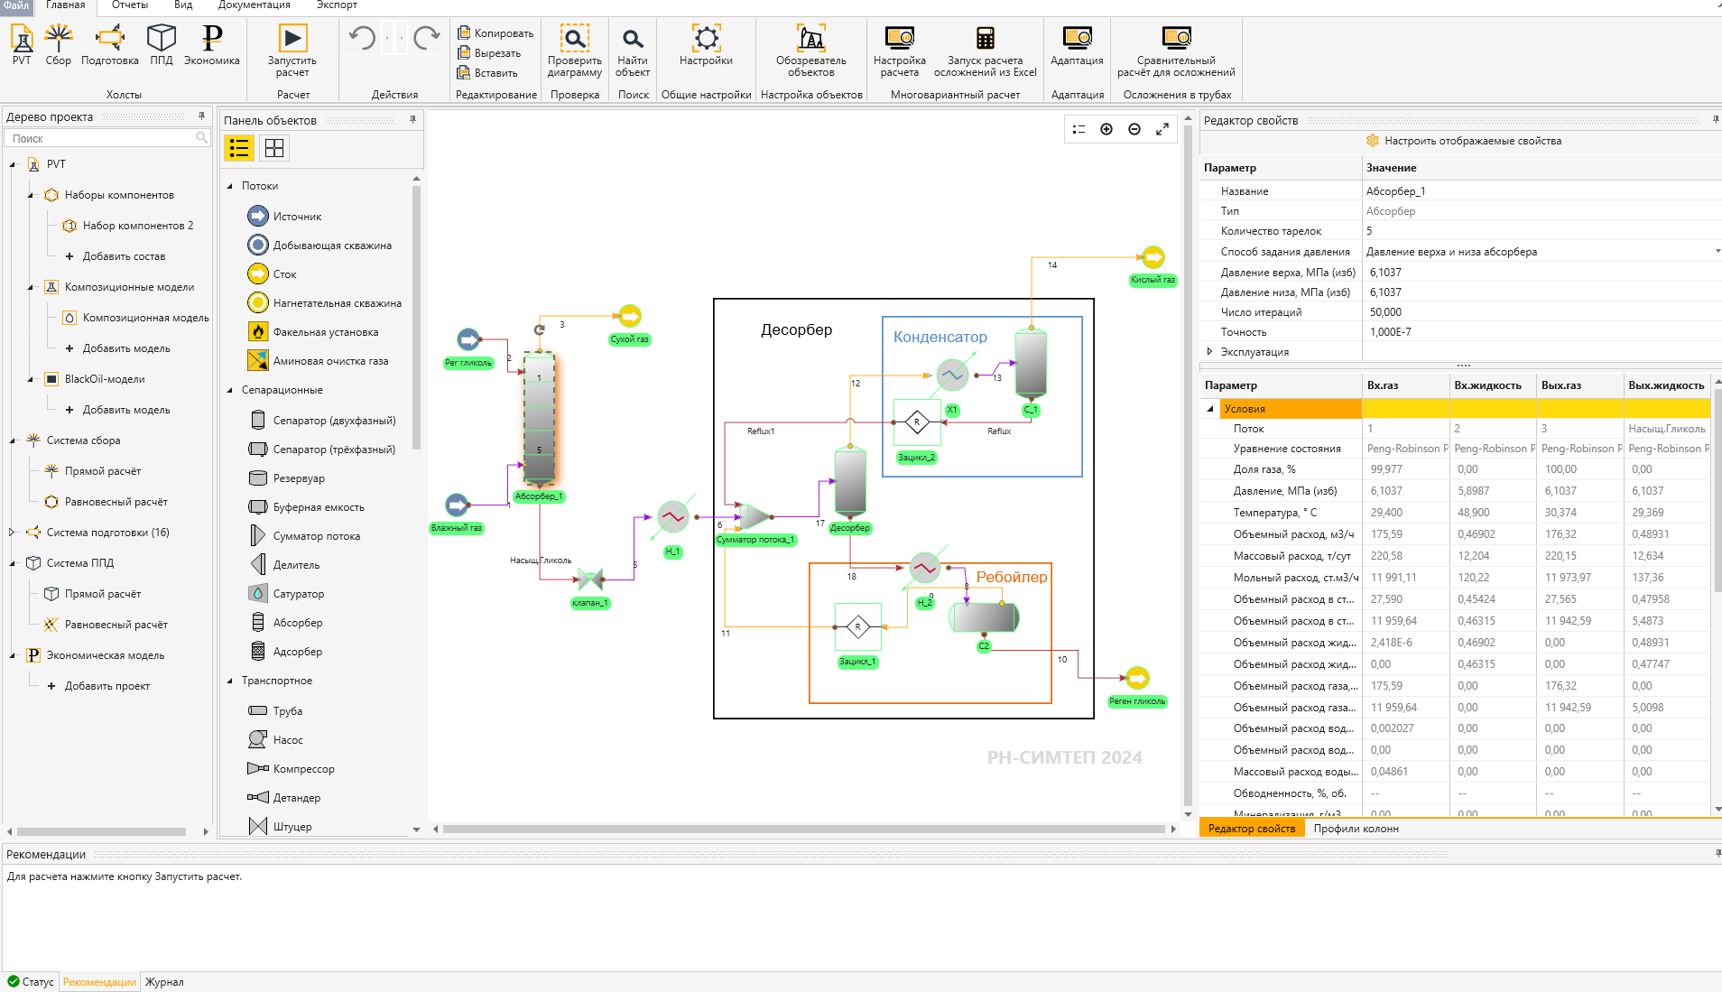Screen dimensions: 1722x992
Task: Switch to the Отчеты ribbon tab
Action: tap(129, 5)
